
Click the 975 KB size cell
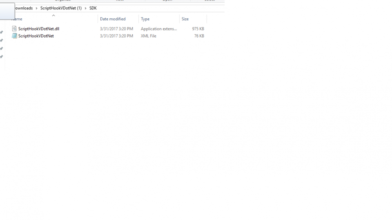198,29
